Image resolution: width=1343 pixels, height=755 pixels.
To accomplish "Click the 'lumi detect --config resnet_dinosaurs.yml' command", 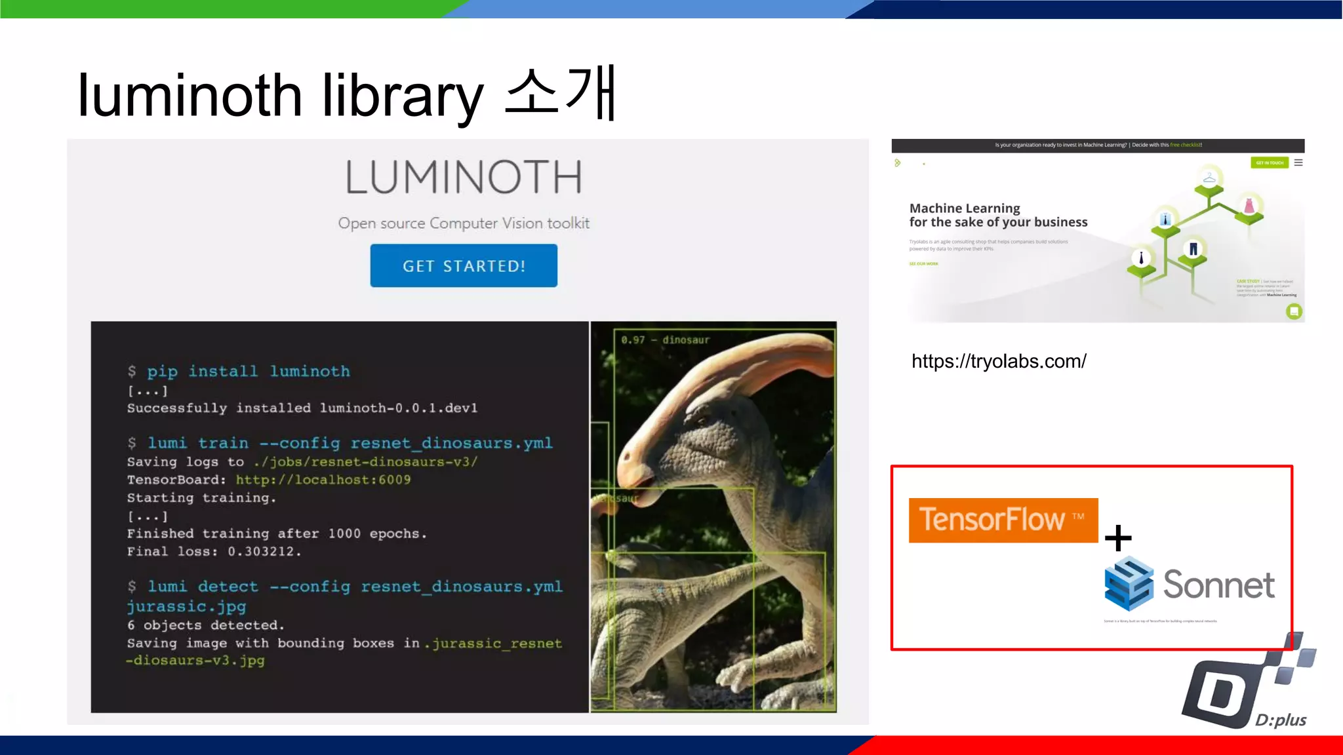I will click(345, 587).
